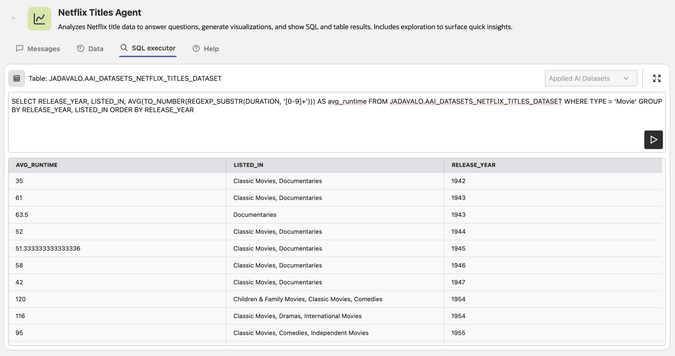Click the back arrow icon
Viewport: 675px width, 356px height.
(14, 18)
